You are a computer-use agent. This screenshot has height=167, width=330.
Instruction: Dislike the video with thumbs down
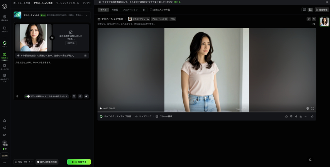click(x=291, y=117)
